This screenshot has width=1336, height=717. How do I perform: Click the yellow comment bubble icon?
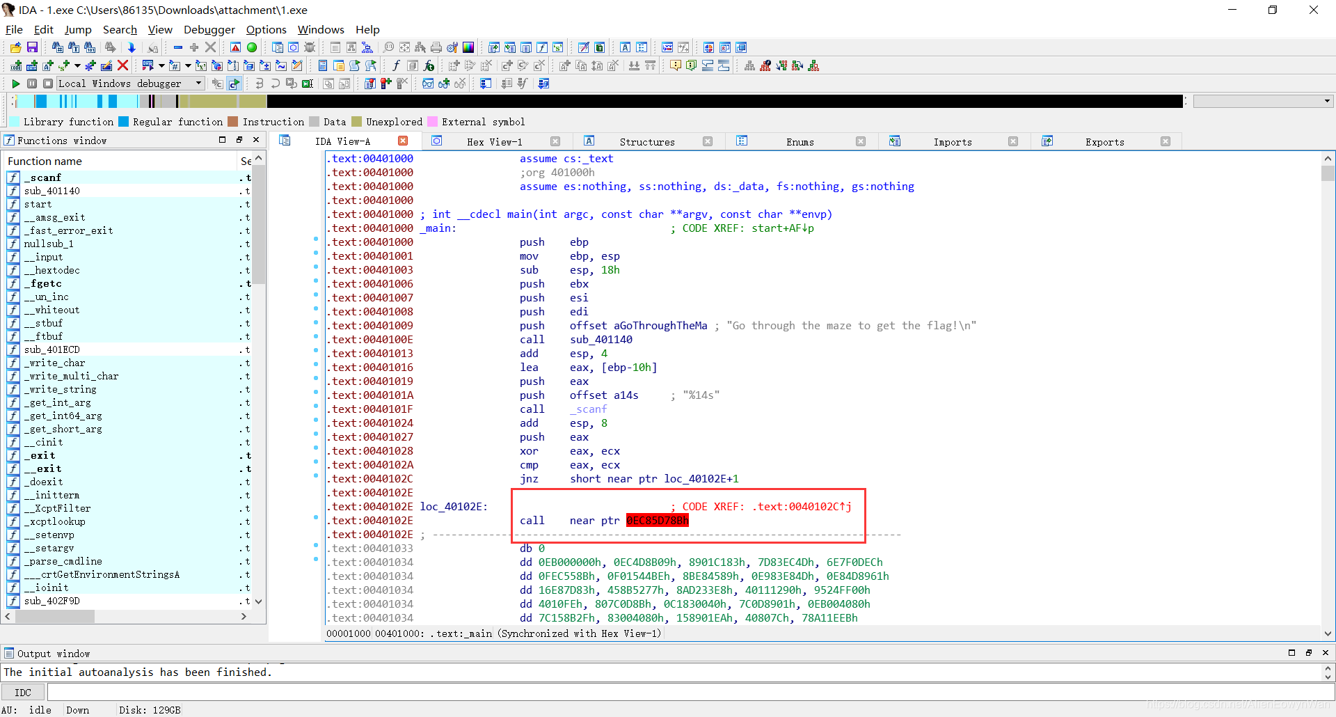675,65
